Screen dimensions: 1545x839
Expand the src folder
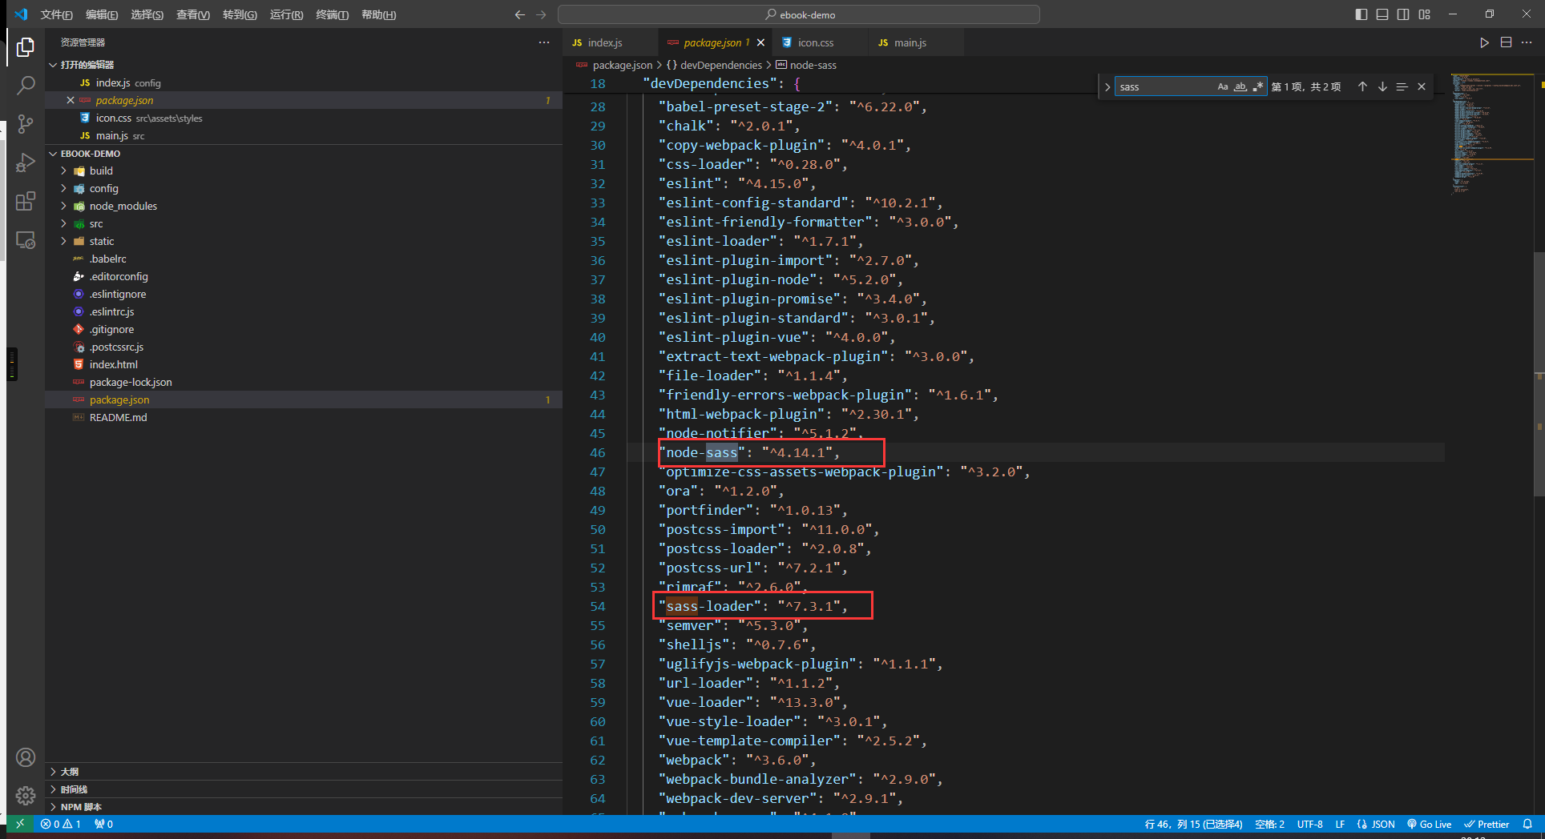64,223
